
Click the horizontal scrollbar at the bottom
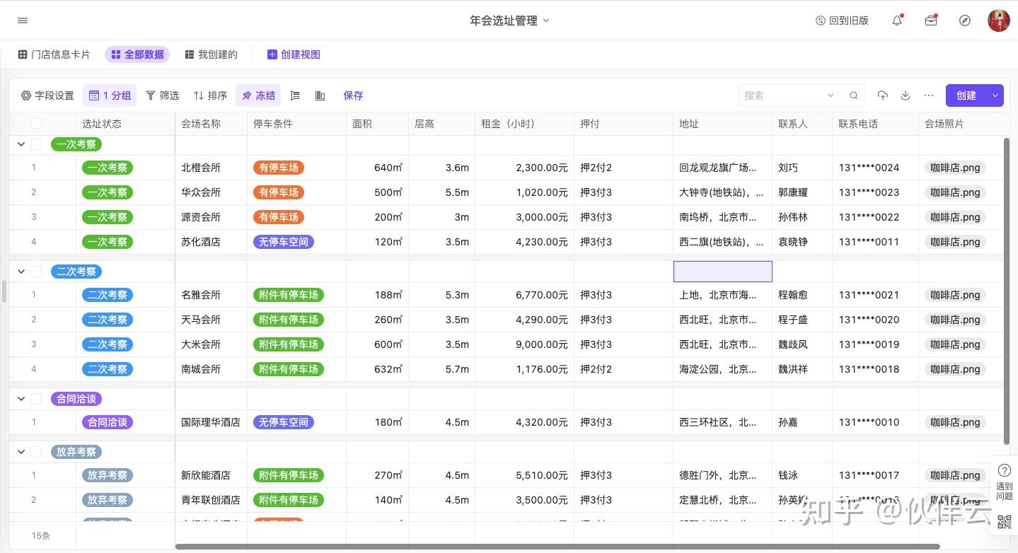pyautogui.click(x=557, y=547)
